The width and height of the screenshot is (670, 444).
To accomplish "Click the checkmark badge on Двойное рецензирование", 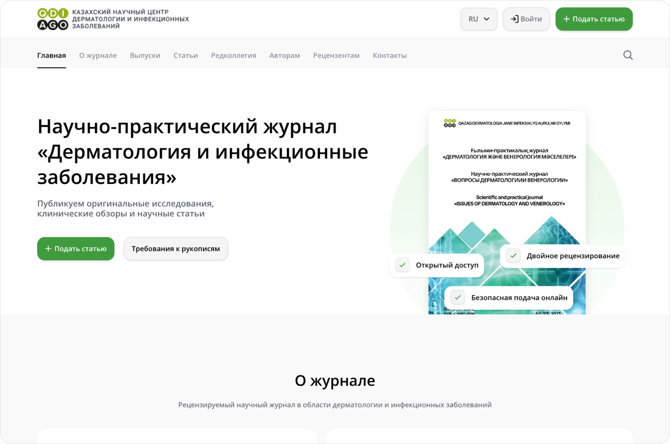I will (513, 255).
